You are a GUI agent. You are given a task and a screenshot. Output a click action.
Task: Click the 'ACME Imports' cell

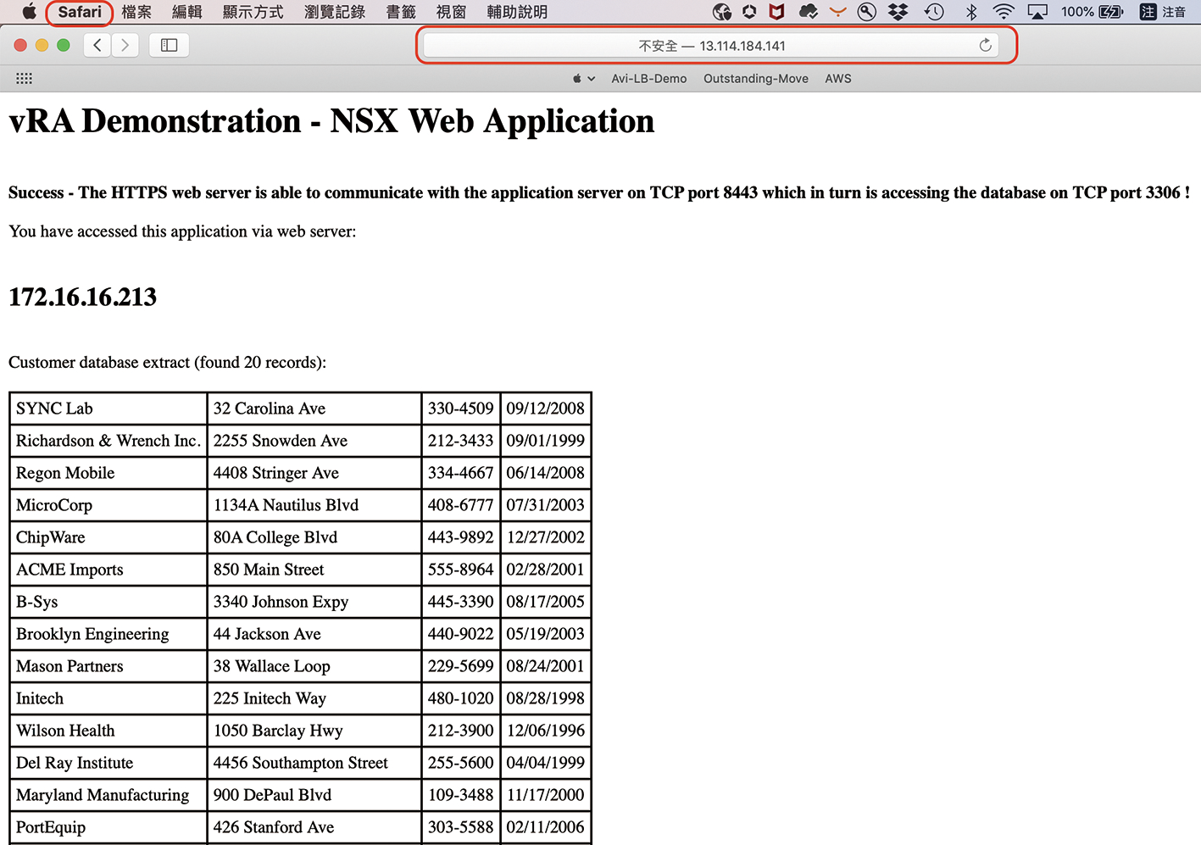[108, 570]
